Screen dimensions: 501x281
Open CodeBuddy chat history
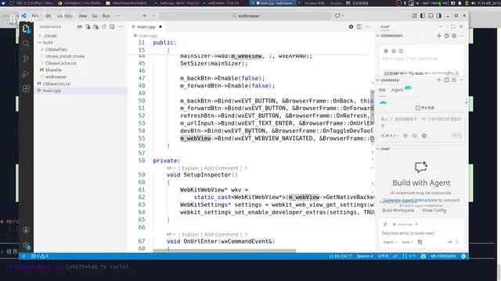[447, 36]
